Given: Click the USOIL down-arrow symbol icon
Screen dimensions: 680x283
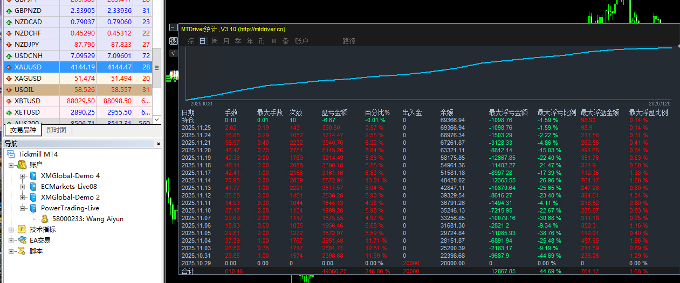Looking at the screenshot, I should pos(9,90).
